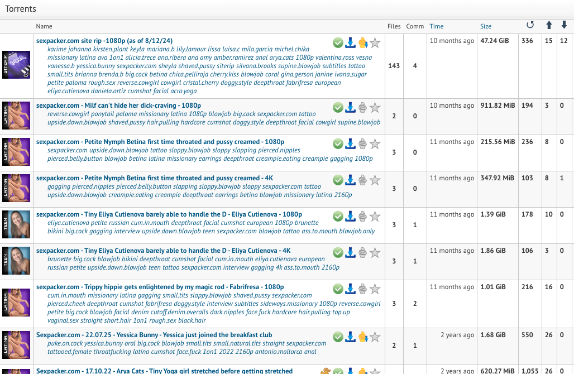The width and height of the screenshot is (574, 374).
Task: Open the Fabrifresa 1080p torrent title
Action: click(160, 287)
